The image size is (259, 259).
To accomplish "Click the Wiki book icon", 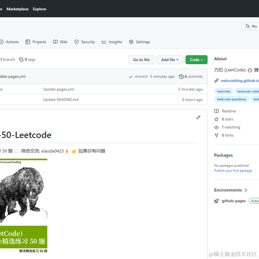I will click(55, 42).
